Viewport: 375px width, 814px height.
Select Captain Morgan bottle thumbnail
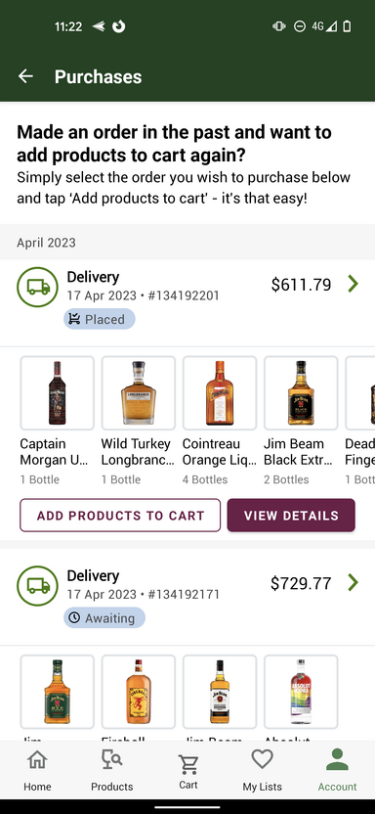[57, 393]
